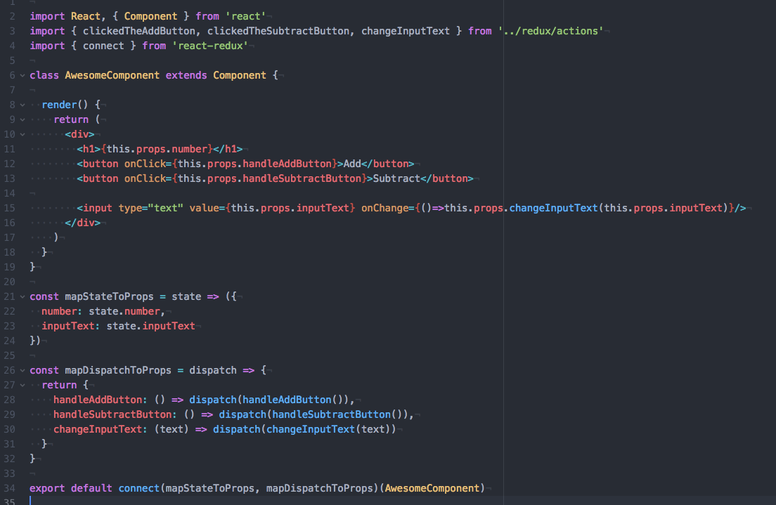776x505 pixels.
Task: Collapse the render() method code fold
Action: (21, 104)
